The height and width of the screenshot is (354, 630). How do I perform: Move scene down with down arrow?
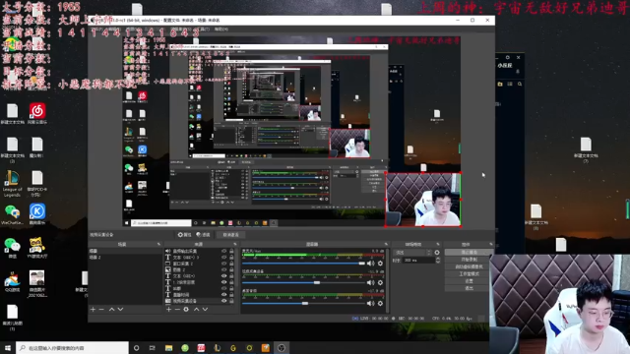tap(120, 310)
